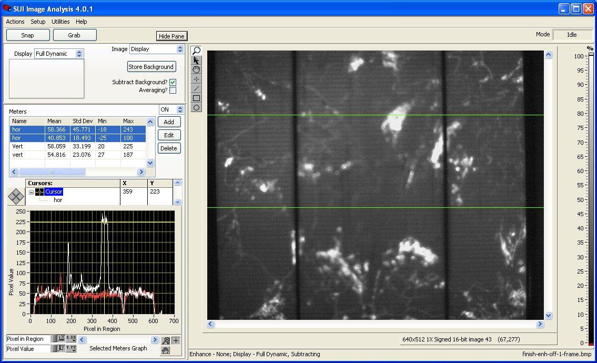Click the Store Background button
This screenshot has width=597, height=363.
(151, 67)
